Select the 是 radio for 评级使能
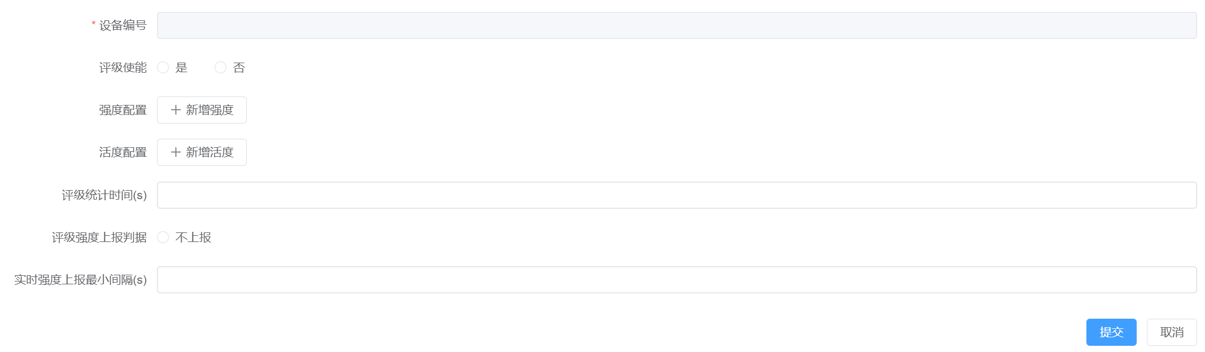The image size is (1205, 352). [163, 68]
